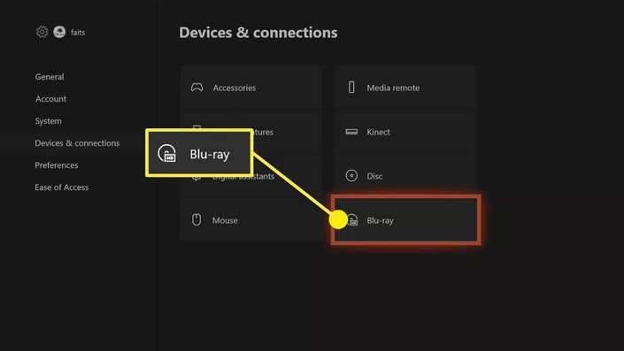The width and height of the screenshot is (624, 351).
Task: Click the Kinect sensor icon
Action: click(x=351, y=132)
